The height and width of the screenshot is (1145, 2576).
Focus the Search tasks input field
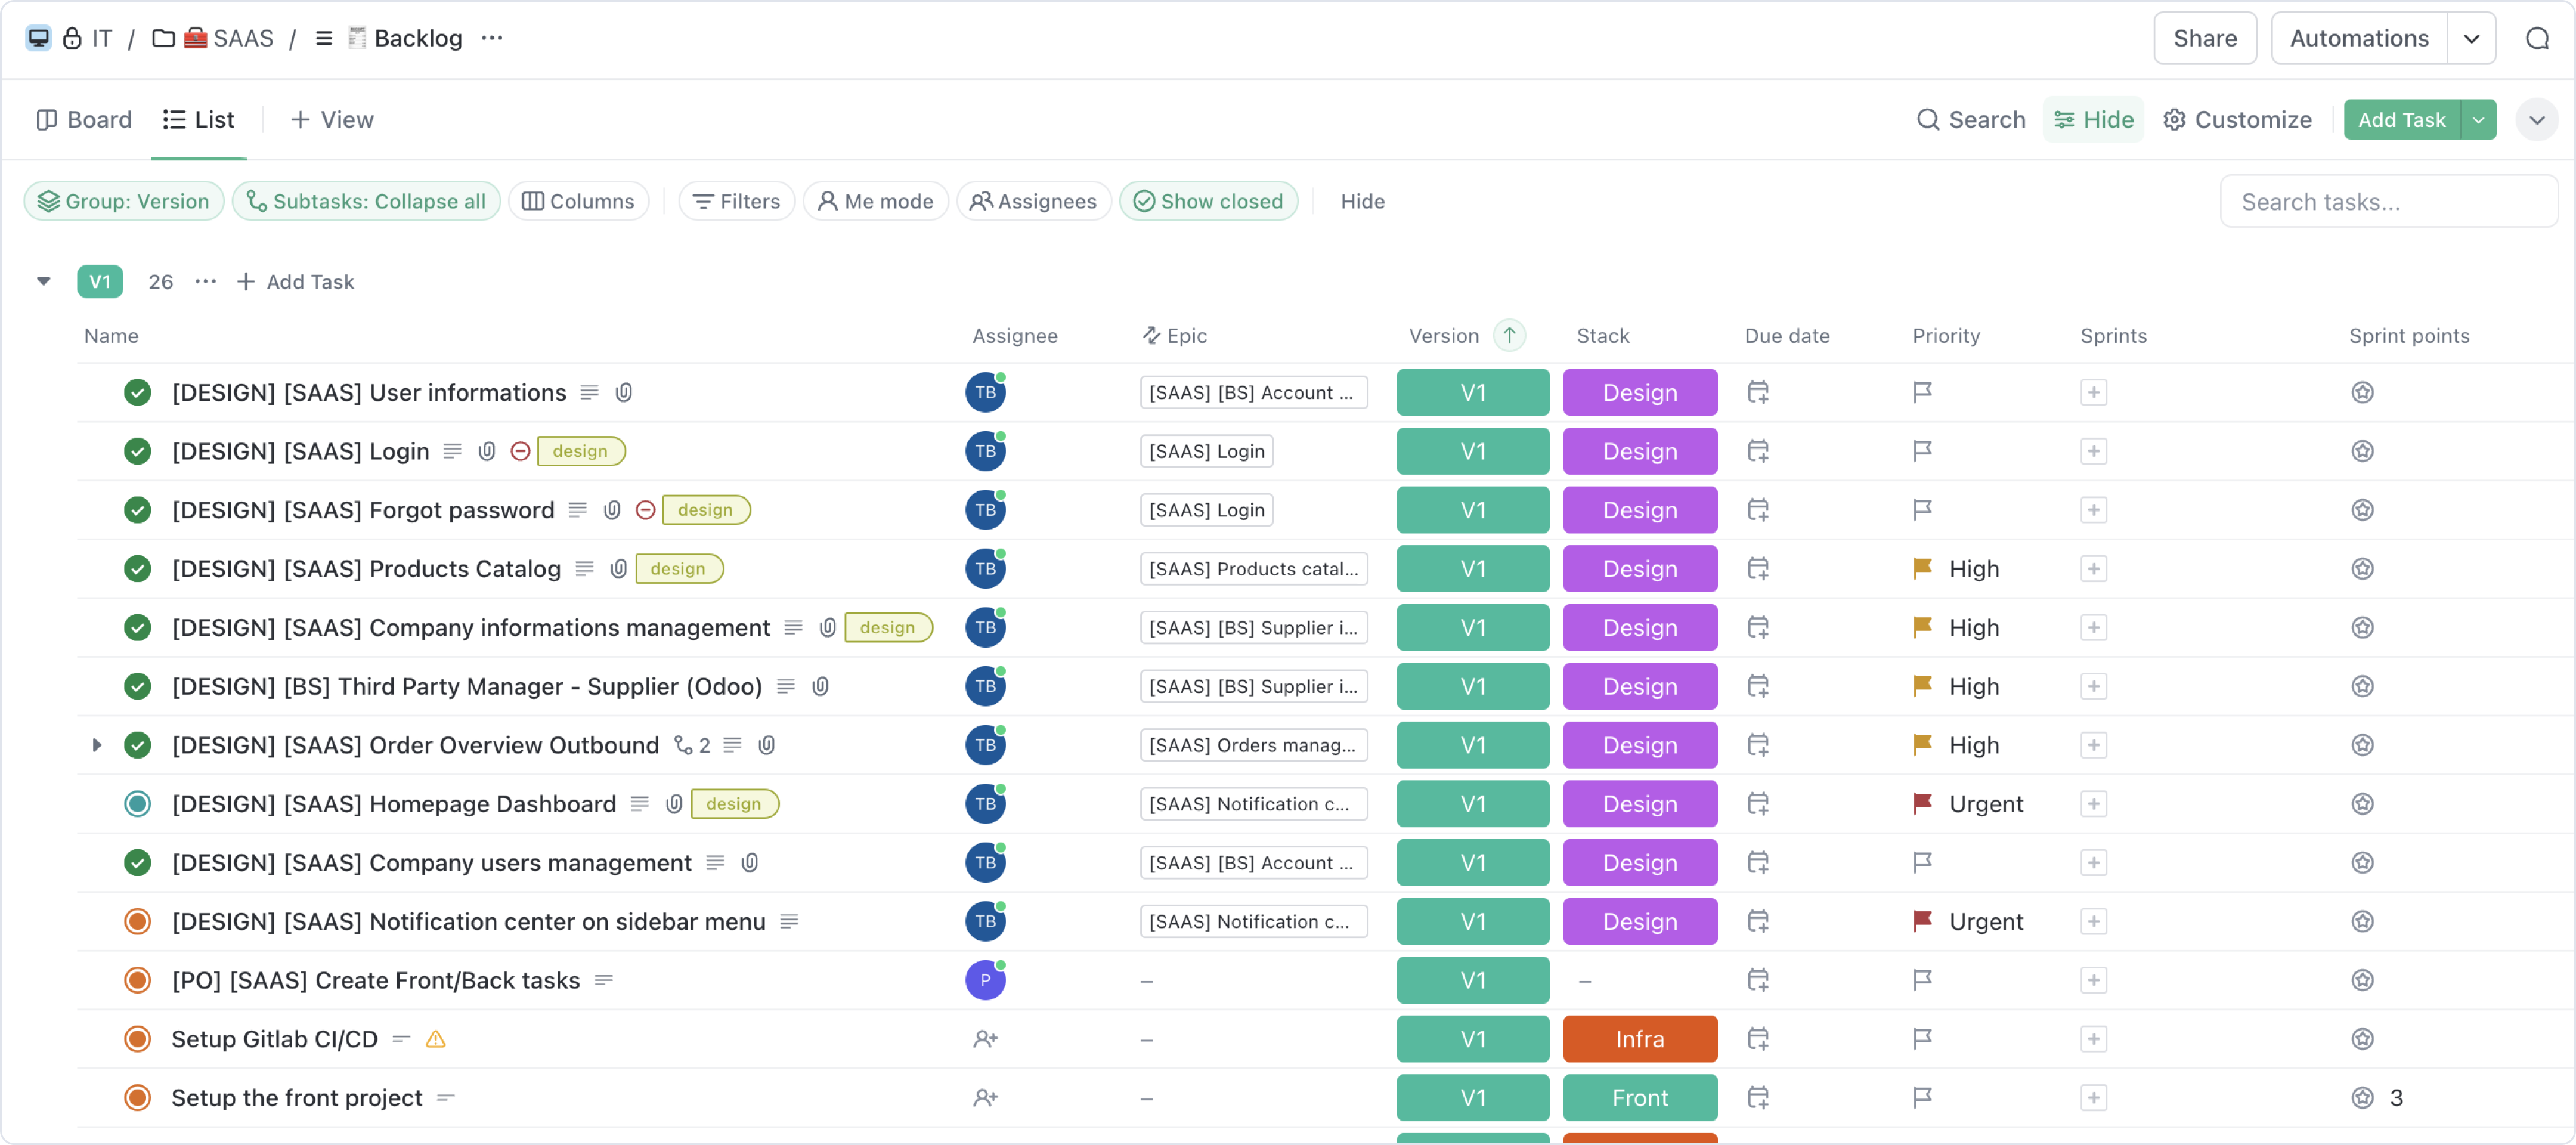pyautogui.click(x=2388, y=201)
